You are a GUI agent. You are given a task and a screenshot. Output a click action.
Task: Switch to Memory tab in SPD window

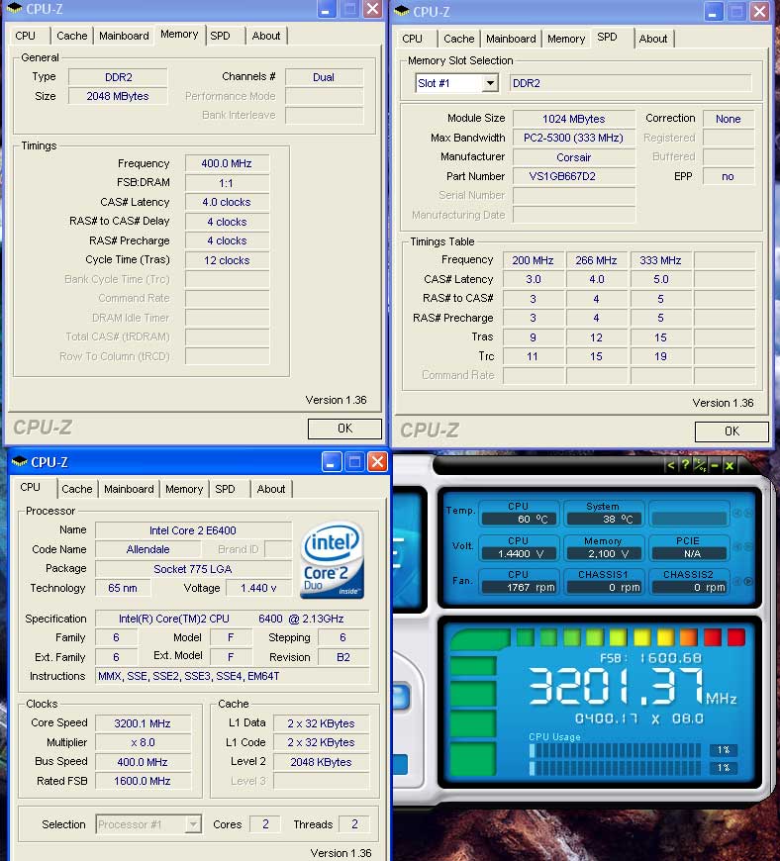point(566,39)
